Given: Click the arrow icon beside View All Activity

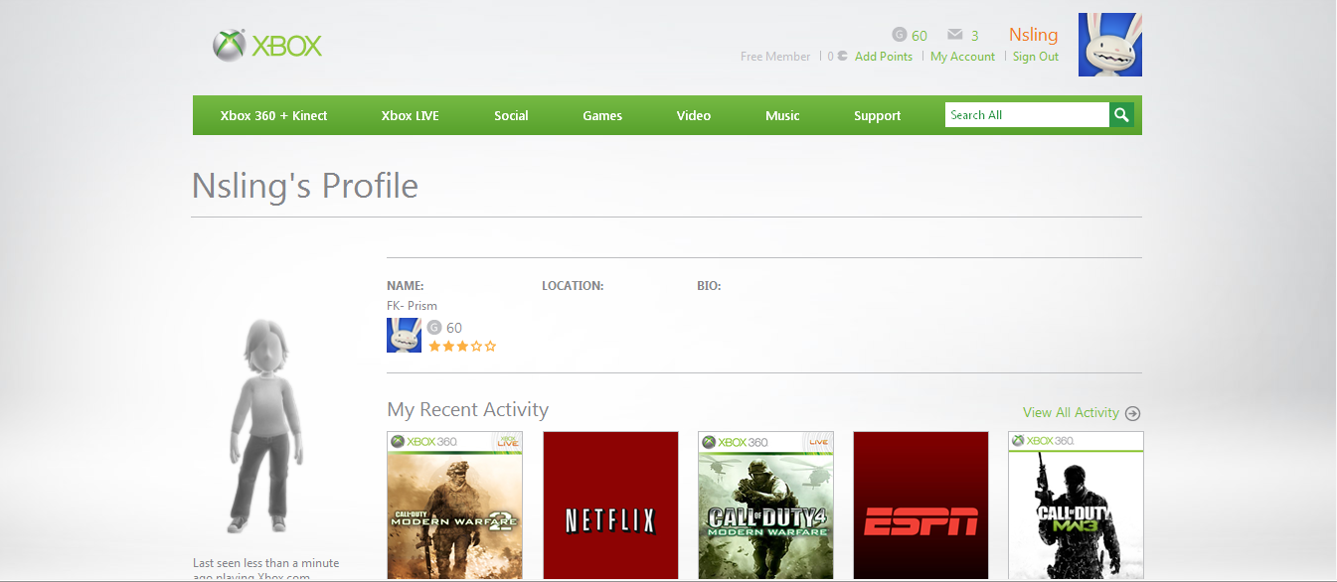Looking at the screenshot, I should click(x=1132, y=413).
